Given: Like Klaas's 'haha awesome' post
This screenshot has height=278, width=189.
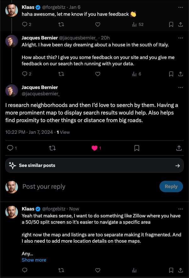Looking at the screenshot, I should coord(98,24).
